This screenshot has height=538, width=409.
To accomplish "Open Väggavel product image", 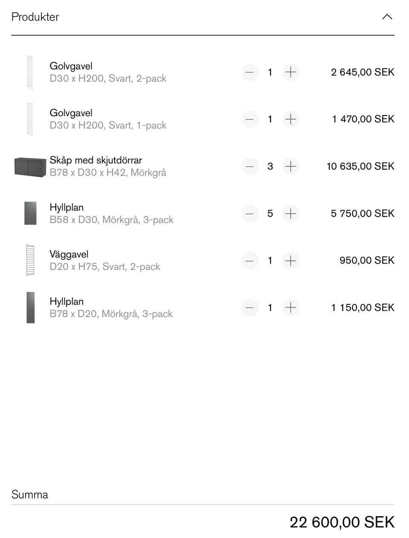I will (x=30, y=260).
